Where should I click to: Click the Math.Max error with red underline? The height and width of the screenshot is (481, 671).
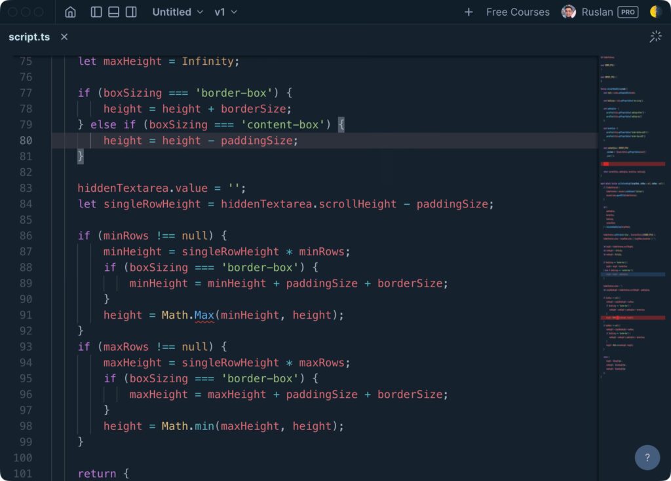coord(204,315)
